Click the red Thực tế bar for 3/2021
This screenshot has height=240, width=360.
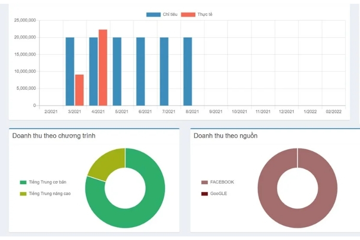pyautogui.click(x=79, y=90)
